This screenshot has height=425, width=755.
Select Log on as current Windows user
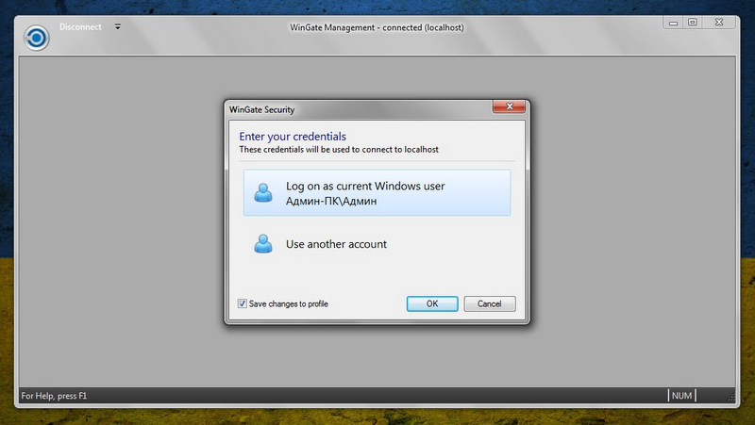(x=377, y=192)
